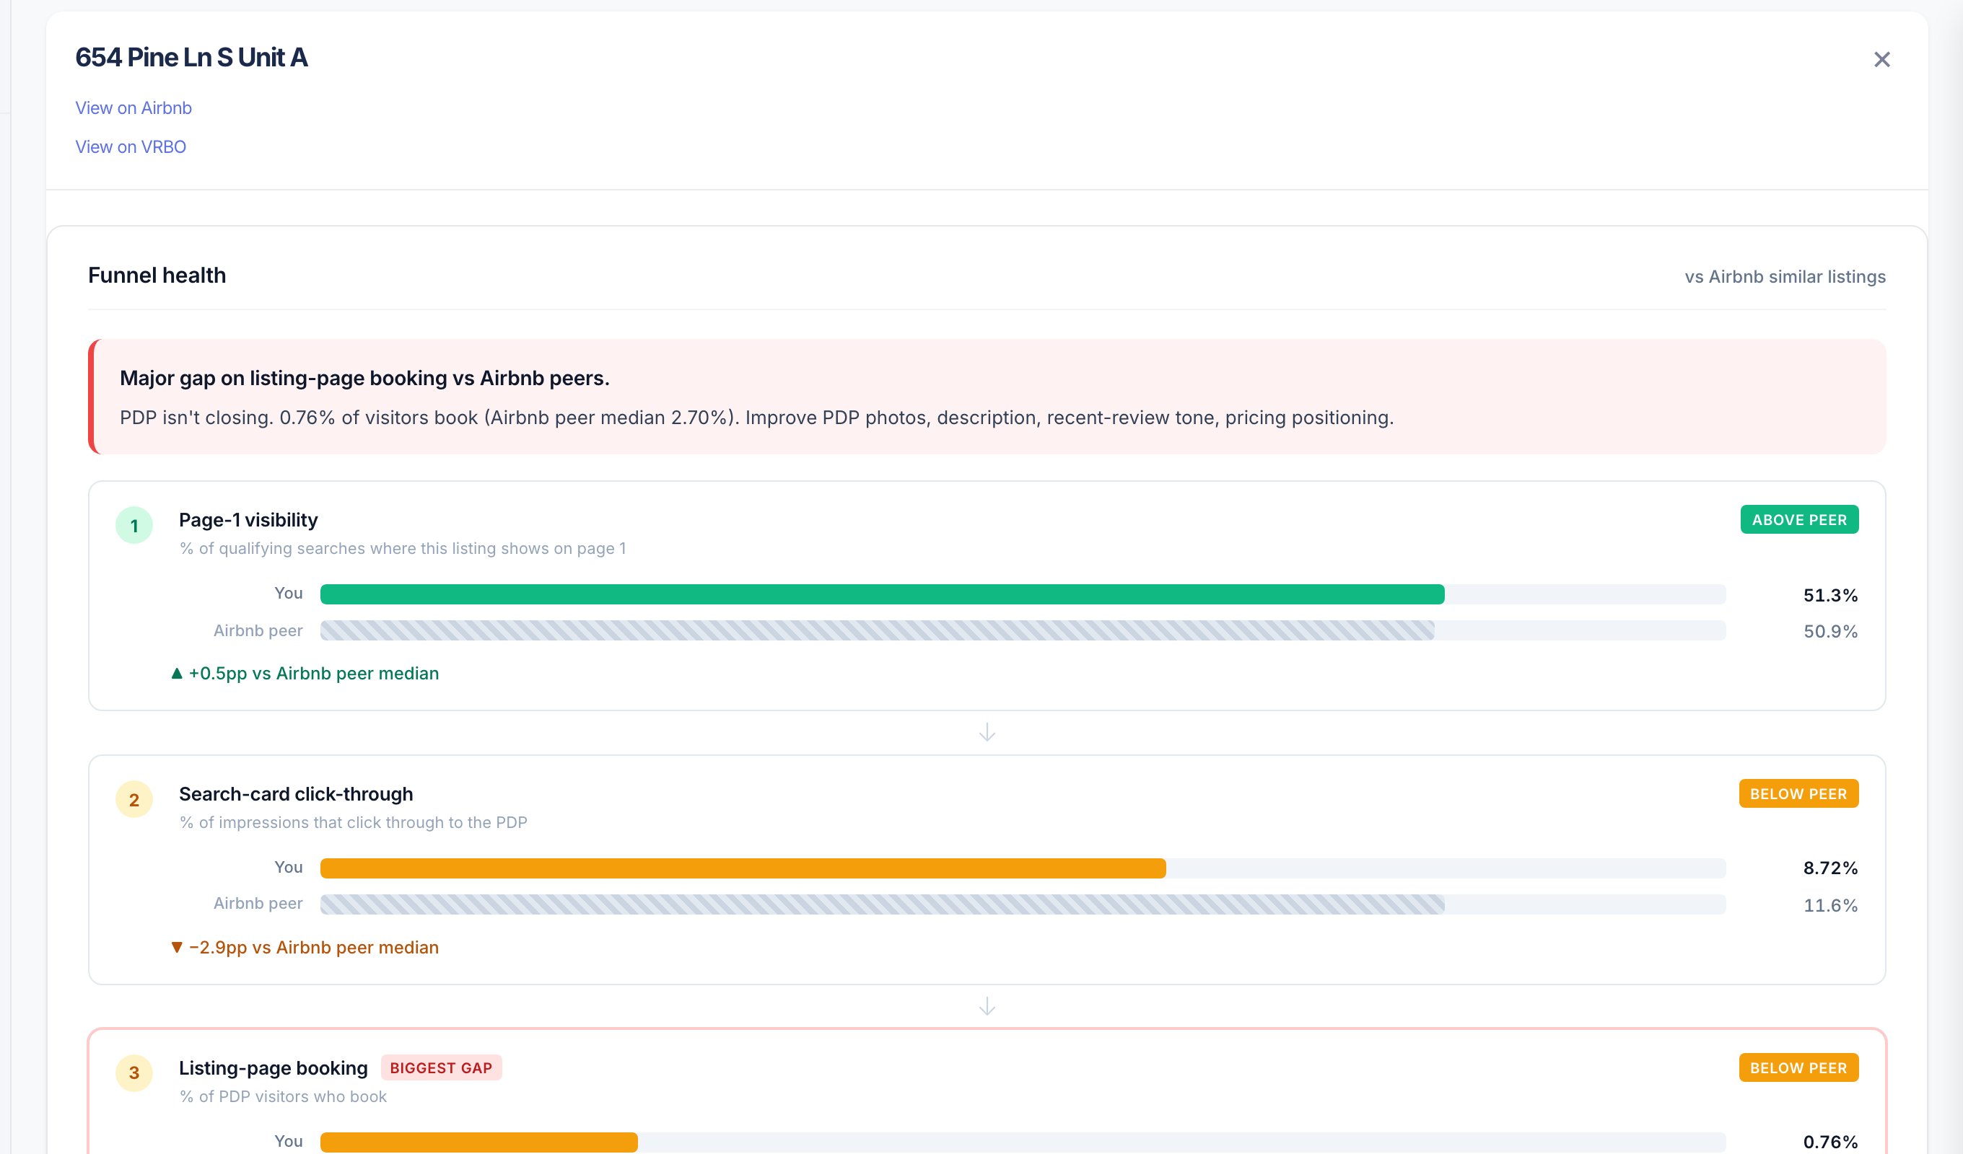This screenshot has height=1154, width=1963.
Task: Click the 'You' label in Listing-page booking
Action: pos(288,1142)
